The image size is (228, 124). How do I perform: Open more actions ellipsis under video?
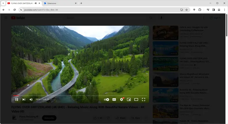146,118
